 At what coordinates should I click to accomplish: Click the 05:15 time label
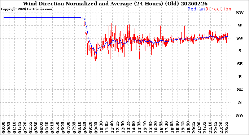(52, 127)
